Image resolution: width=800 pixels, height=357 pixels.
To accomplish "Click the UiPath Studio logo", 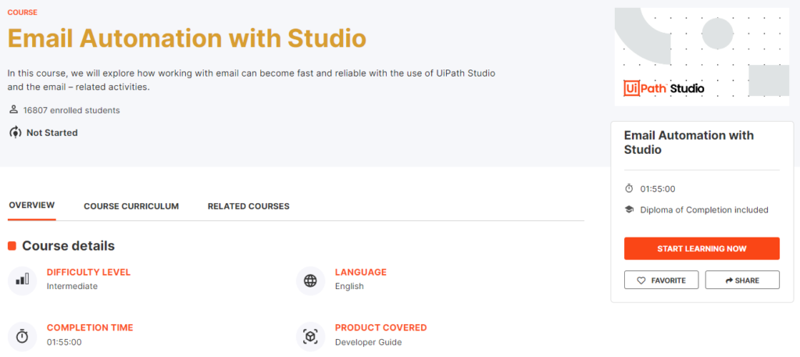I will [664, 88].
